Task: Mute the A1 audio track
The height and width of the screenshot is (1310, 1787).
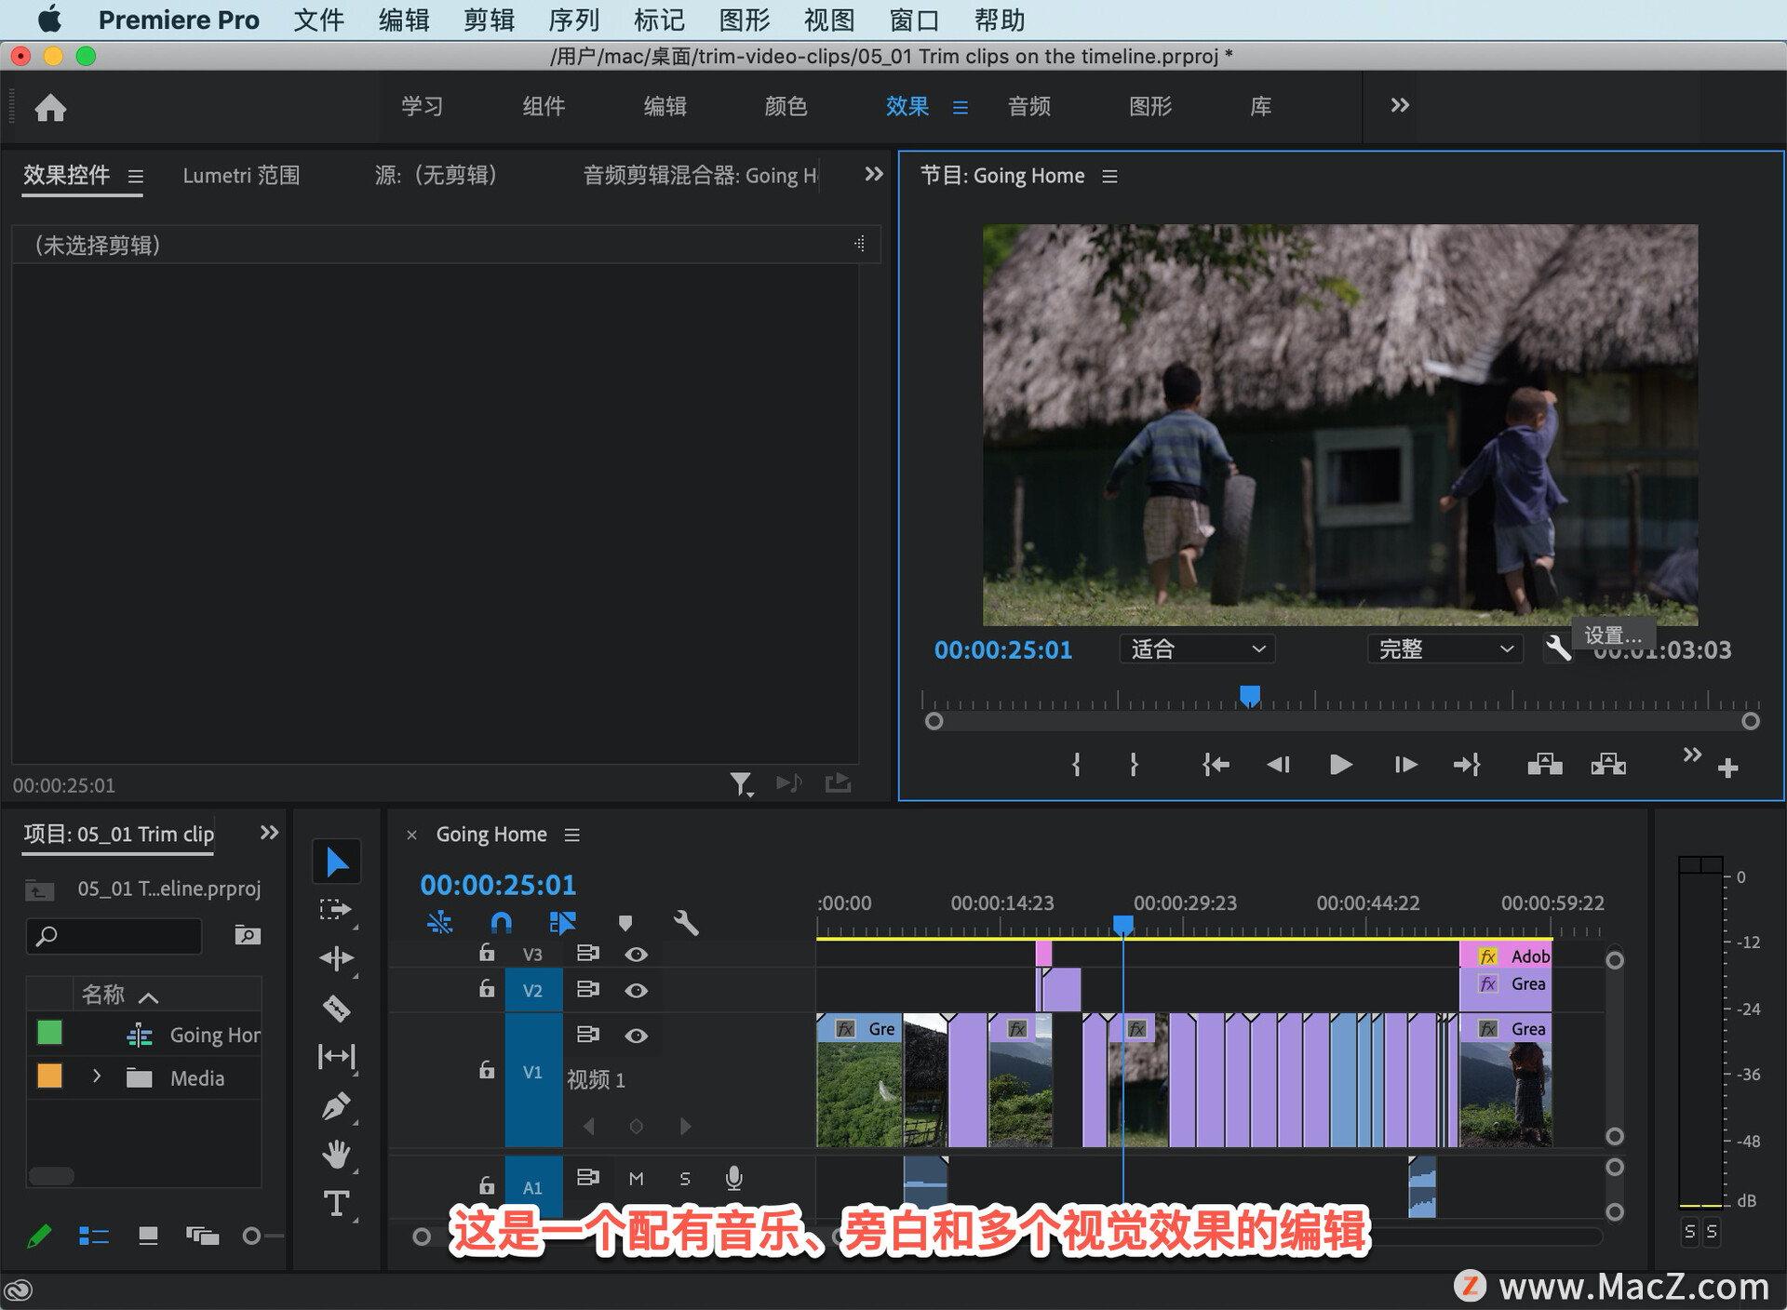Action: (x=636, y=1179)
